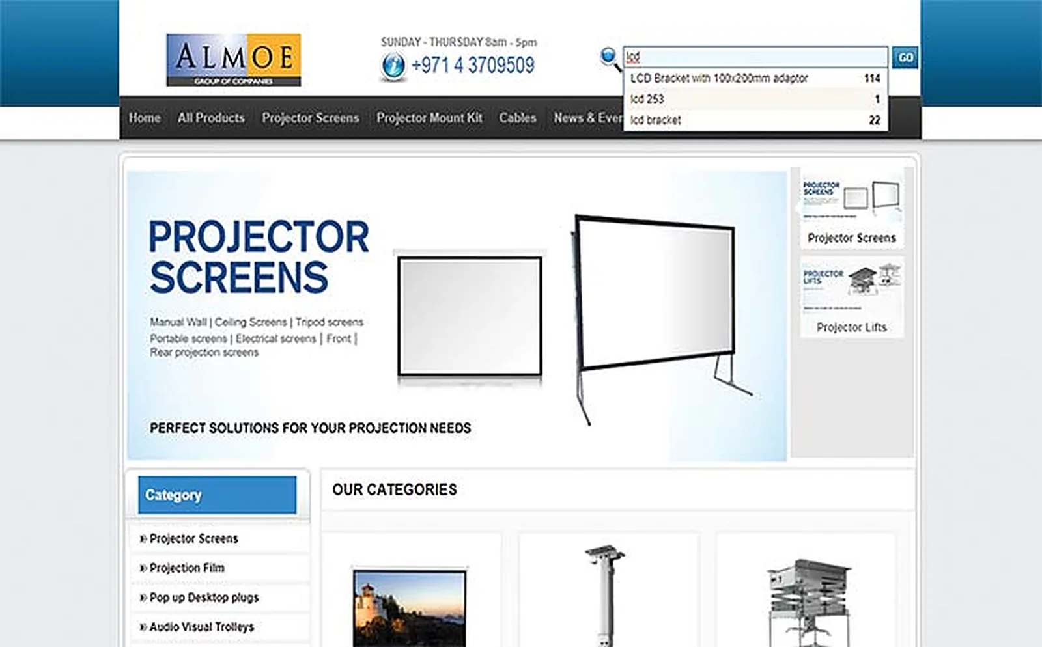Click the 'OUR CATEGORIES' heading
Screen dimensions: 1042x647
395,489
